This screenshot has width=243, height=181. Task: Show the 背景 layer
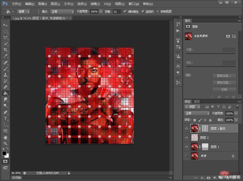point(186,156)
